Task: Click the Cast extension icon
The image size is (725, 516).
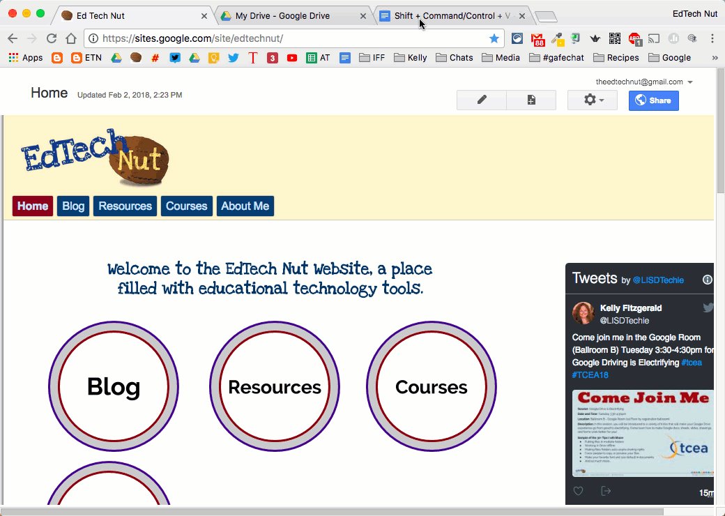Action: point(654,38)
